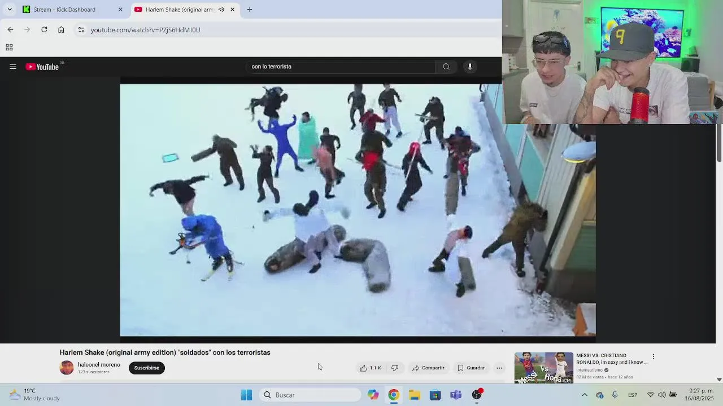Open the cloud sync tray icon

[x=600, y=395]
